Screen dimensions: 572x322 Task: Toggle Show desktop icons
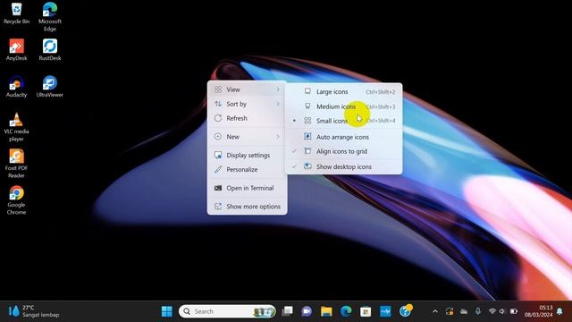coord(344,166)
